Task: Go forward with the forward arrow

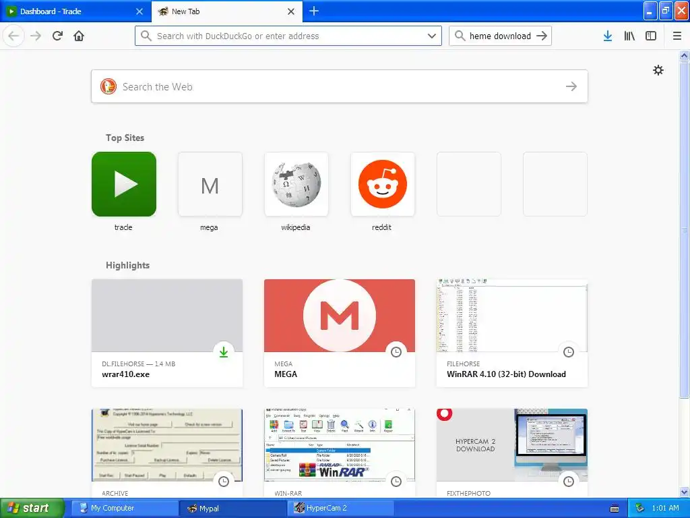Action: coord(36,36)
